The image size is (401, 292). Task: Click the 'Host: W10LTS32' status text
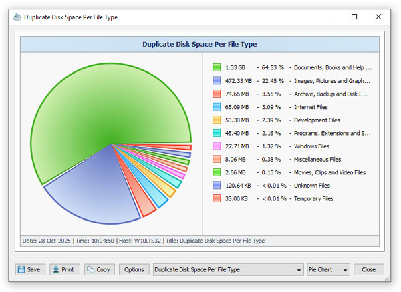140,241
